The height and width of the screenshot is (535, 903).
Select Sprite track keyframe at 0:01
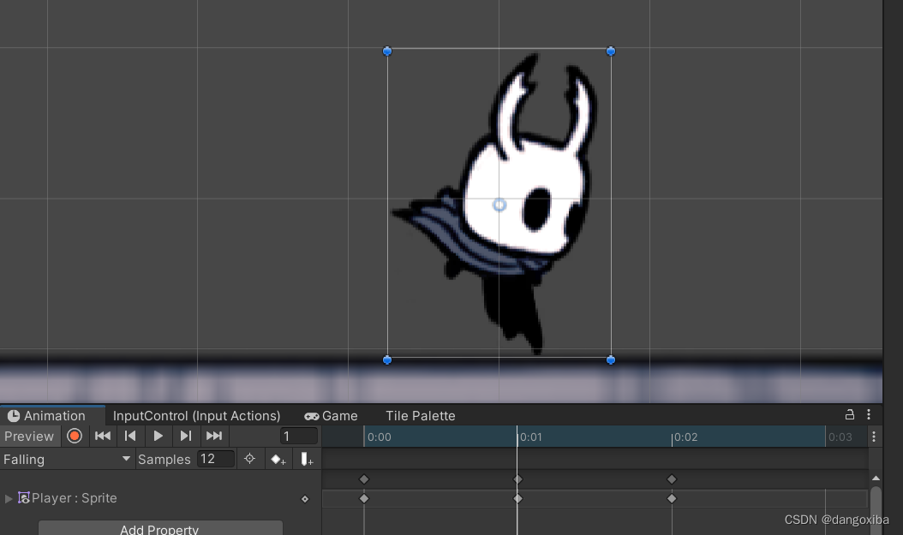pyautogui.click(x=517, y=499)
